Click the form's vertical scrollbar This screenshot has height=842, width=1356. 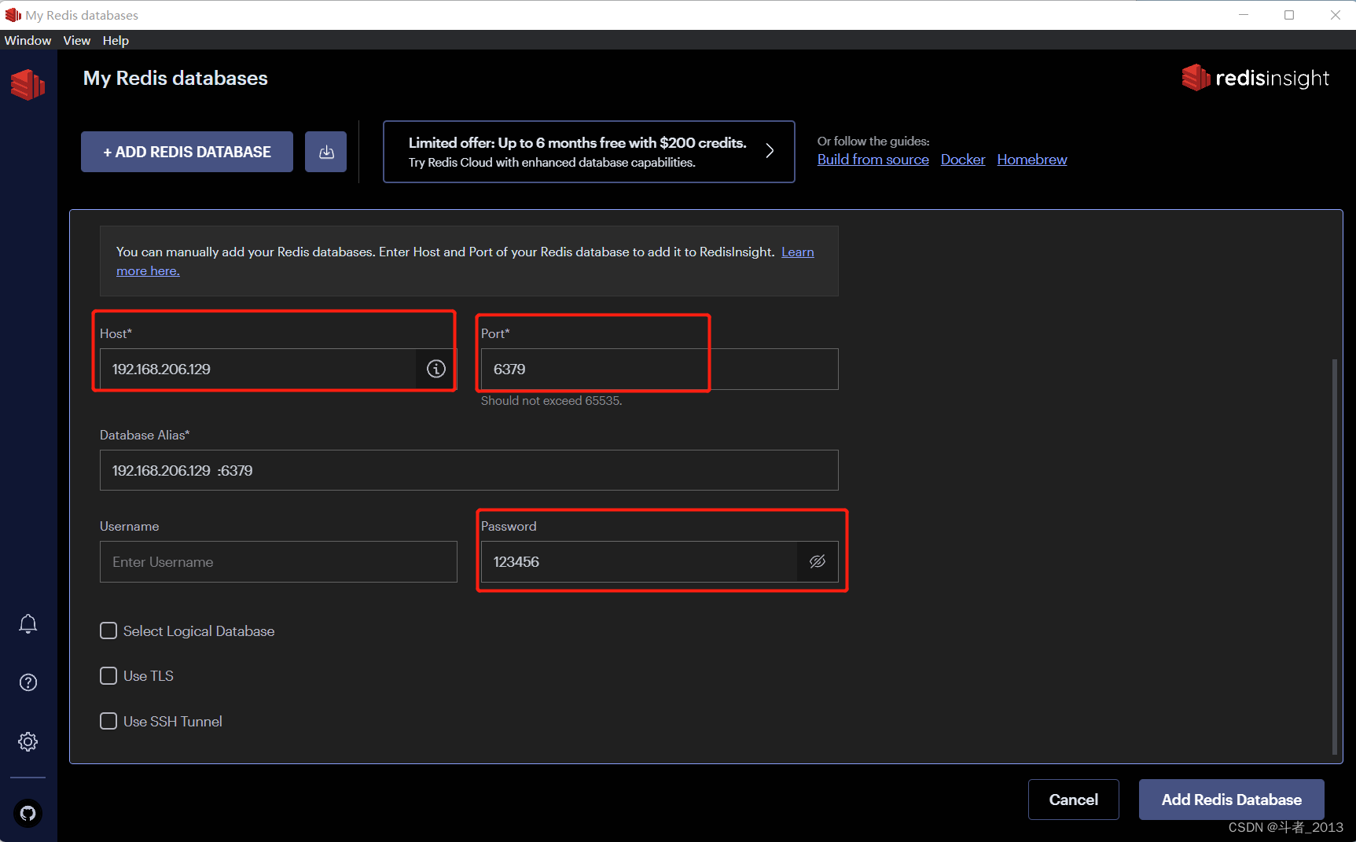point(1335,556)
